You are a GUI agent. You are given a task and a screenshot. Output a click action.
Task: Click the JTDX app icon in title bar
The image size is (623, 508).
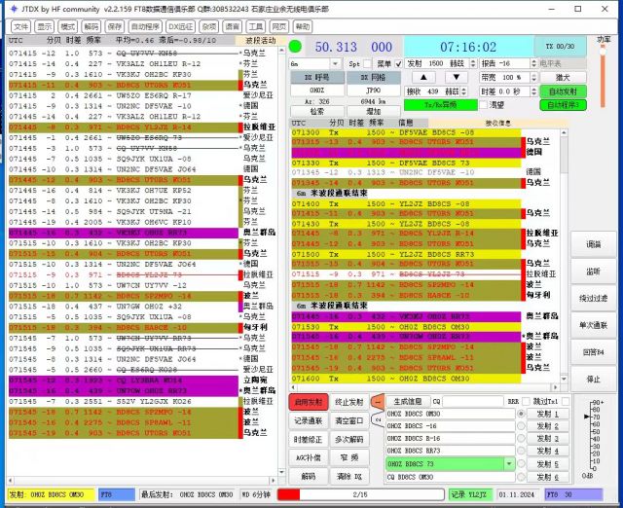pos(15,9)
